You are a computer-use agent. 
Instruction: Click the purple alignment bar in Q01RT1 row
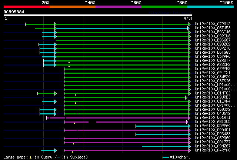click(x=118, y=118)
